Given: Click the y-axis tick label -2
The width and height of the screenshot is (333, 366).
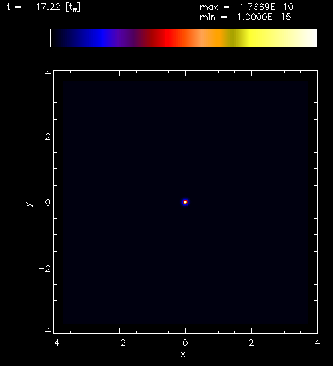Looking at the screenshot, I should 45,268.
